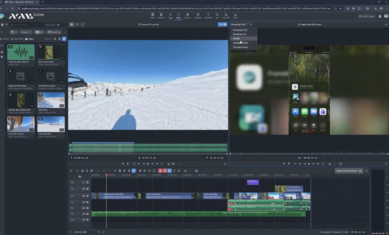
Task: Click the Has Proxy filter button
Action: [x=54, y=32]
